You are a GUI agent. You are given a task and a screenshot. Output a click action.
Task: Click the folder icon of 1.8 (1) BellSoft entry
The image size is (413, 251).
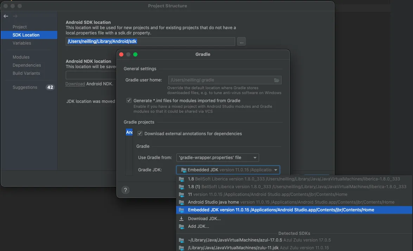click(181, 187)
